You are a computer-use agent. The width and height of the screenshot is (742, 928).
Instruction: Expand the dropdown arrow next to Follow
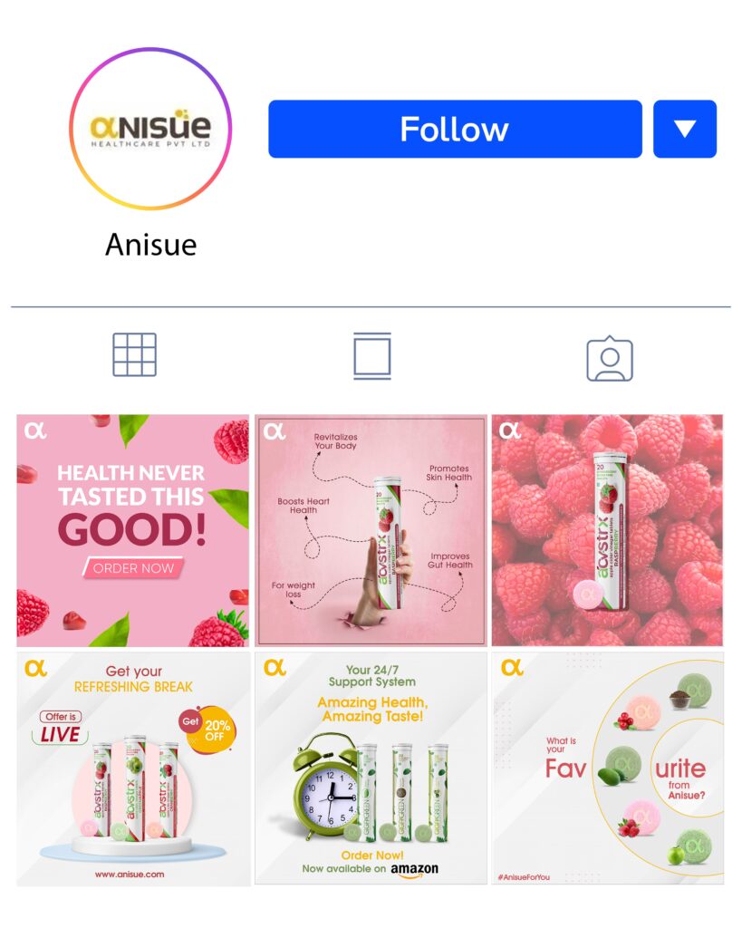click(x=685, y=129)
